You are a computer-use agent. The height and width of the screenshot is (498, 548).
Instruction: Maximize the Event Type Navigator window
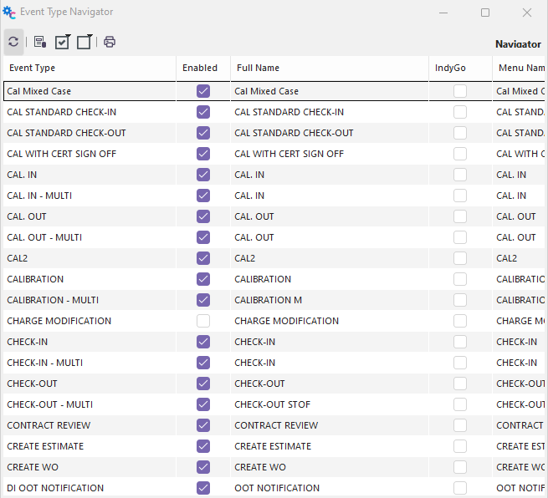485,13
